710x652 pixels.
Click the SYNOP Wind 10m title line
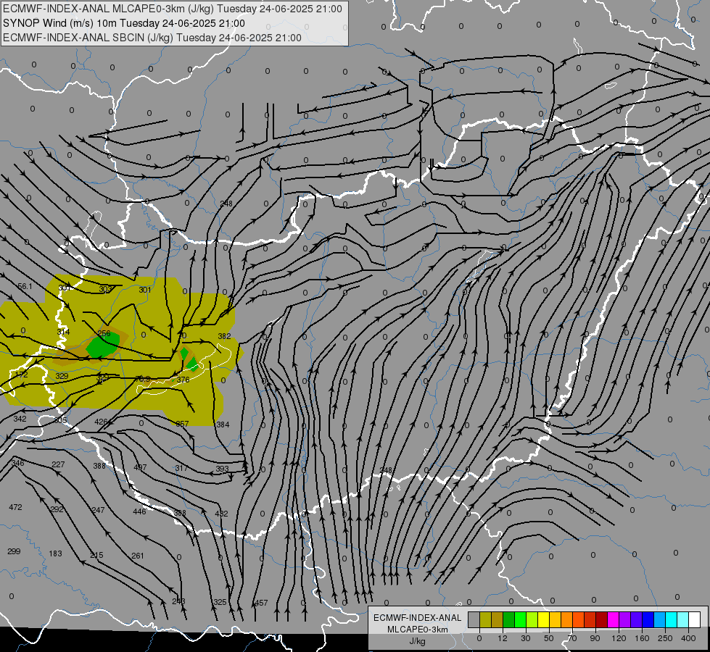[x=123, y=23]
